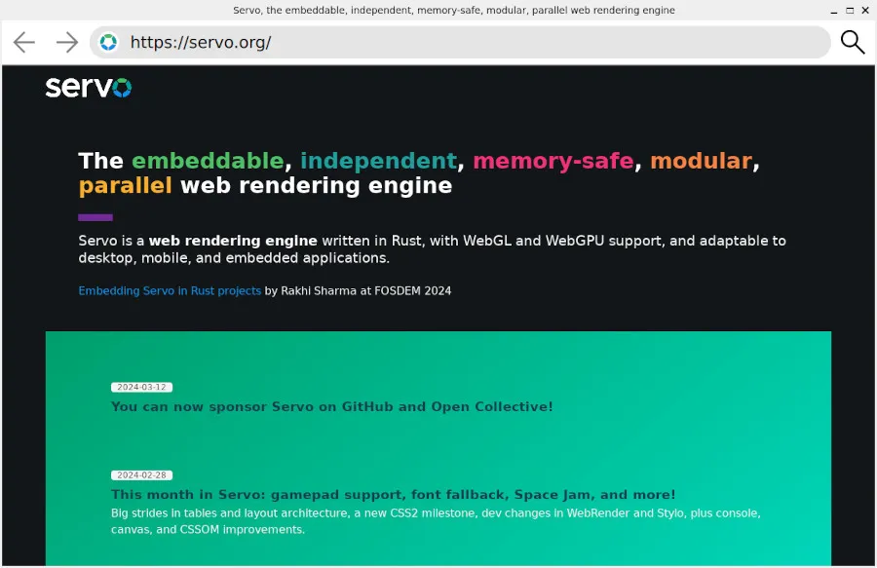The height and width of the screenshot is (568, 877).
Task: Click the Servo favicon in the address bar
Action: [109, 42]
